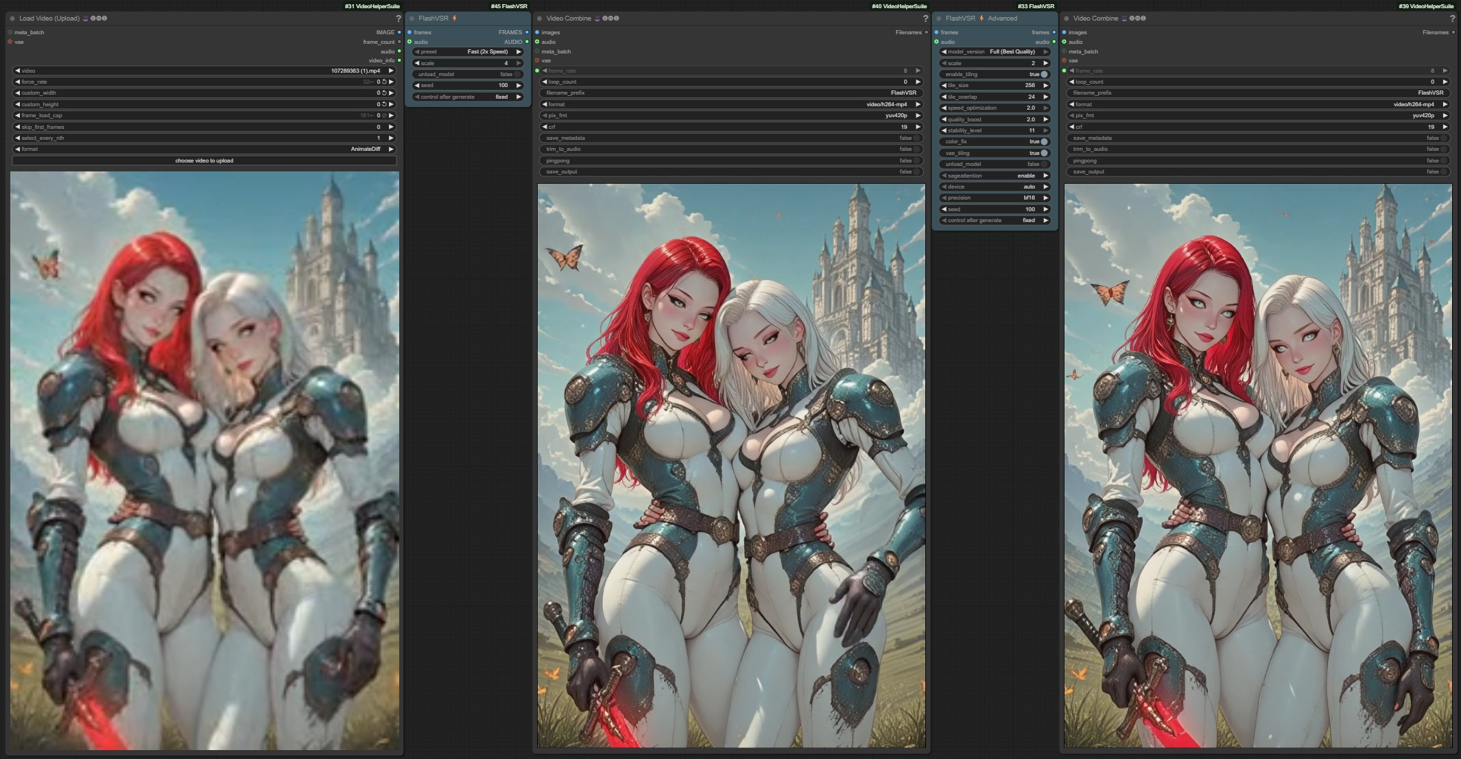Viewport: 1461px width, 759px height.
Task: Adjust the crf value in Video Combine
Action: click(x=729, y=127)
